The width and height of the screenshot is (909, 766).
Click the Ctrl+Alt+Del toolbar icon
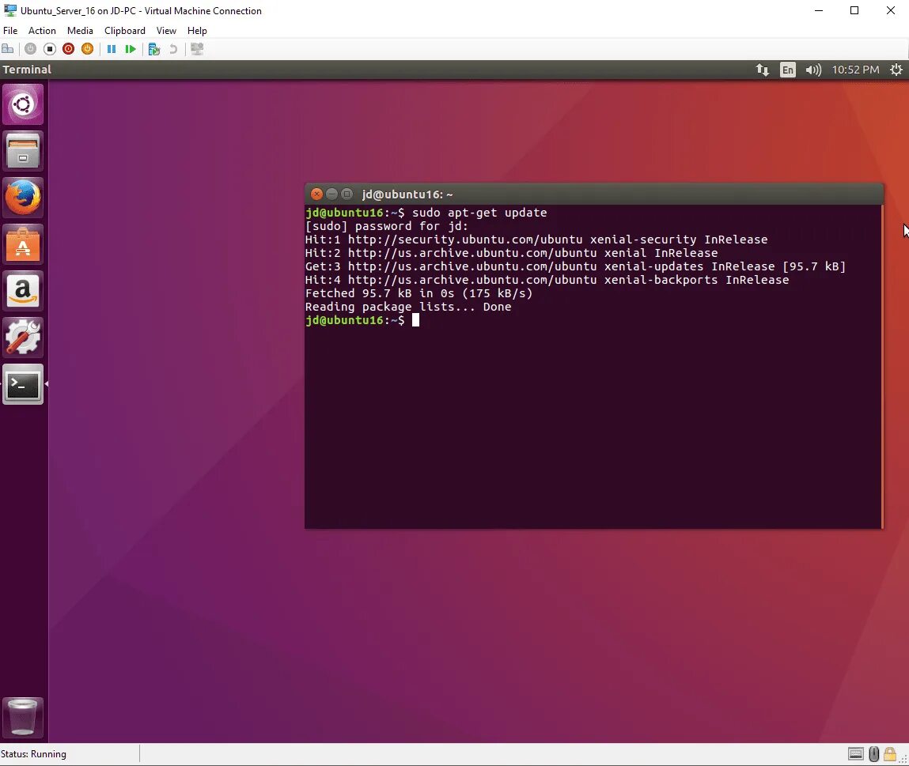click(x=8, y=49)
